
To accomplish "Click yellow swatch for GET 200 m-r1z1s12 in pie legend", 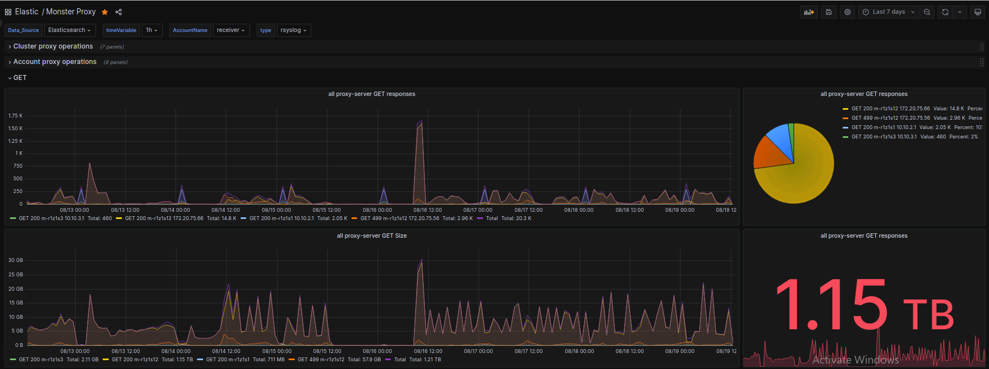I will [x=846, y=109].
